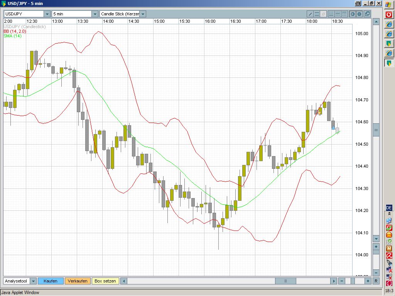This screenshot has height=296, width=395.
Task: Select the trend line drawing tool
Action: pyautogui.click(x=310, y=14)
